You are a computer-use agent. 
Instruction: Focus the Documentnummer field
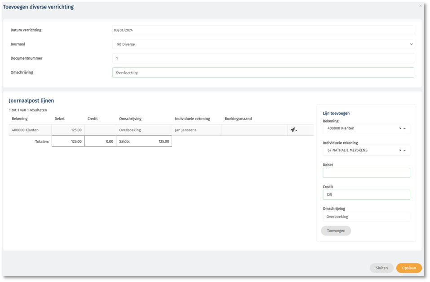pos(263,58)
